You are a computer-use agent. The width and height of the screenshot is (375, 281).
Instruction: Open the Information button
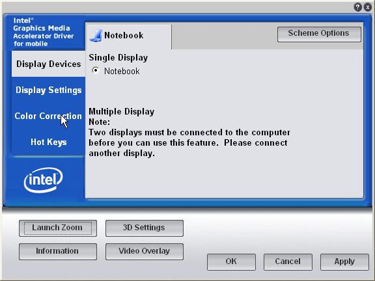click(58, 252)
